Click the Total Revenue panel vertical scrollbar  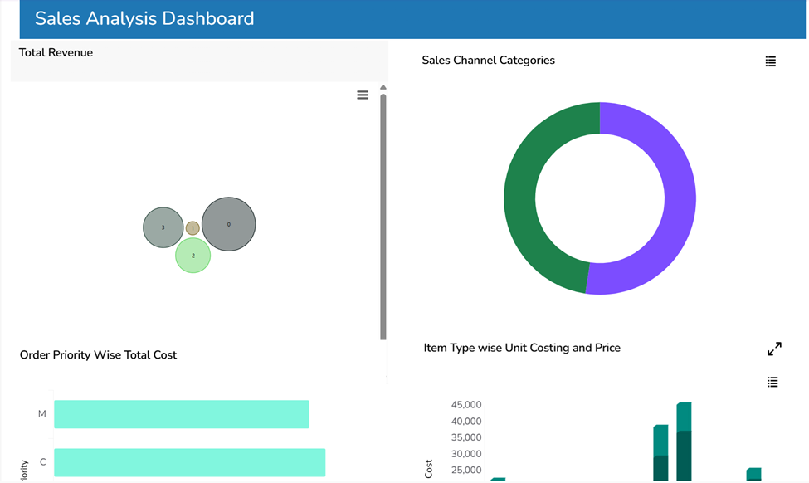(x=383, y=216)
